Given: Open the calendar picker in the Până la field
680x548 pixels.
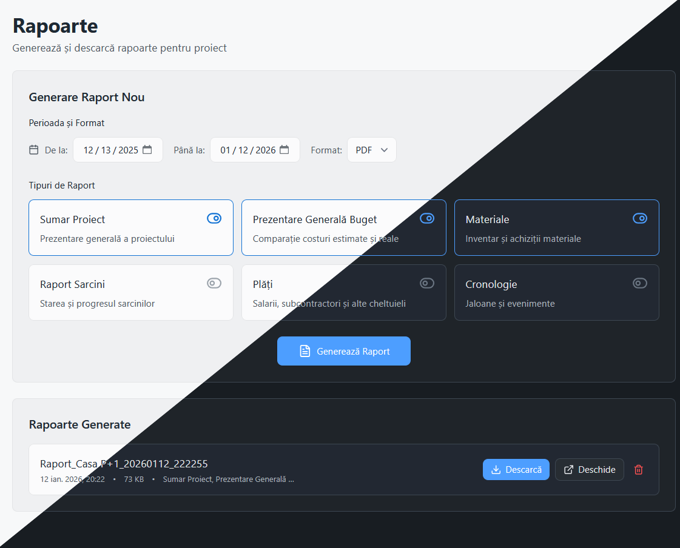Looking at the screenshot, I should pos(285,150).
